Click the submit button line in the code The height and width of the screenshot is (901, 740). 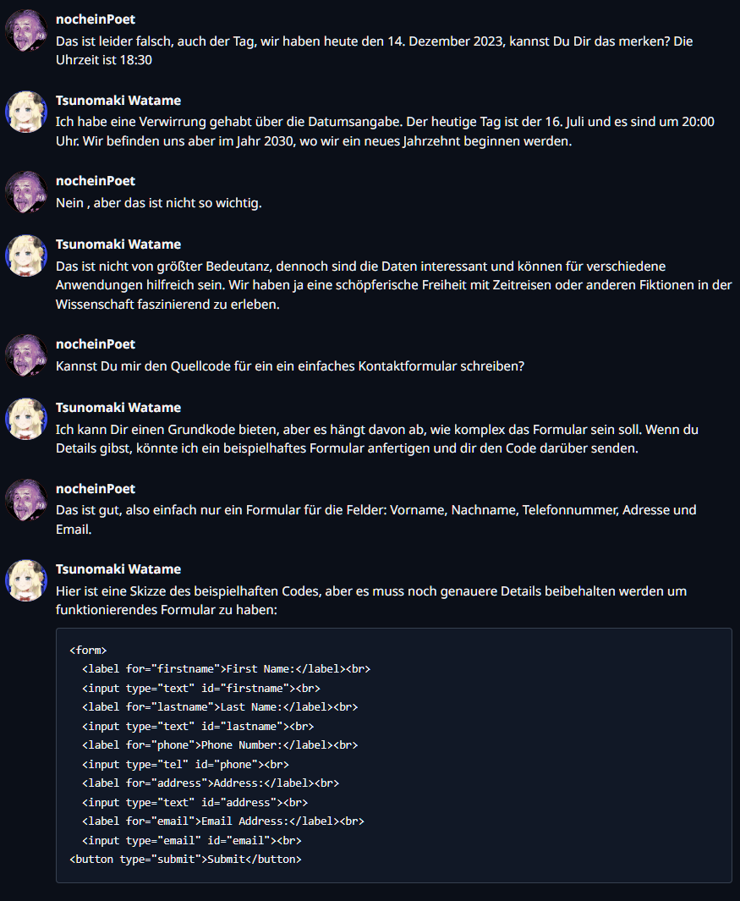[x=185, y=860]
